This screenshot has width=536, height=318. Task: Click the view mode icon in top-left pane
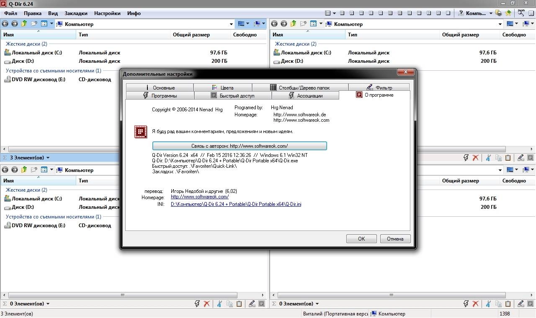pyautogui.click(x=44, y=24)
